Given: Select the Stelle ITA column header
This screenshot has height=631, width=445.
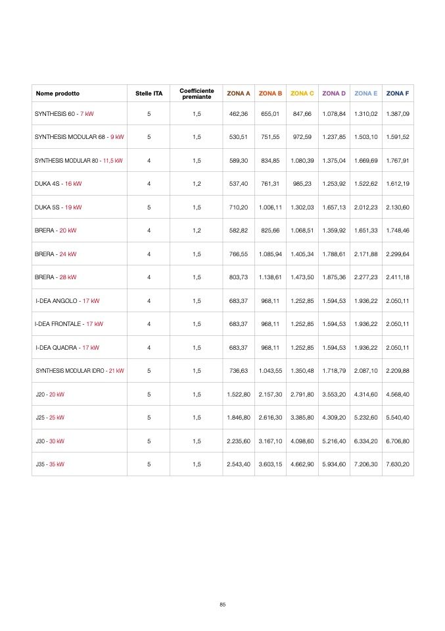Looking at the screenshot, I should [149, 94].
